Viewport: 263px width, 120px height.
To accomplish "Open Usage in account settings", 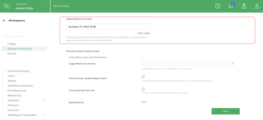I will point(12,44).
